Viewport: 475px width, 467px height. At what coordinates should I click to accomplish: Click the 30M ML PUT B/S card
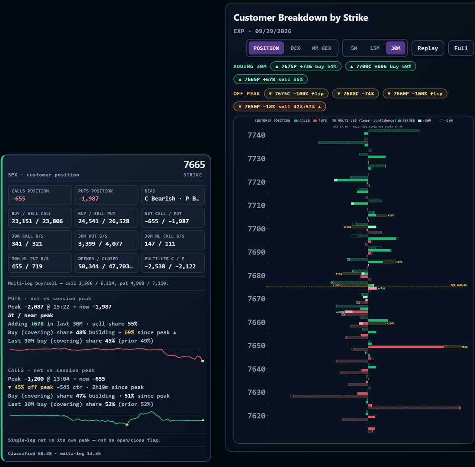(x=40, y=263)
